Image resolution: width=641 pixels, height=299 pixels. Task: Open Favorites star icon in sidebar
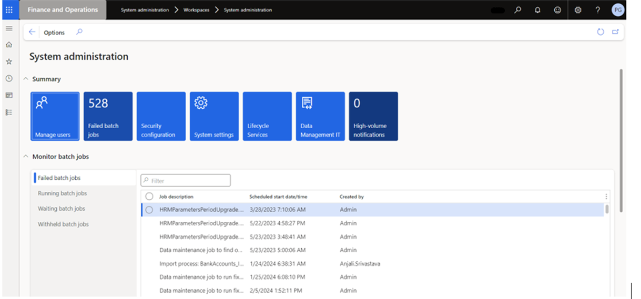pos(9,62)
